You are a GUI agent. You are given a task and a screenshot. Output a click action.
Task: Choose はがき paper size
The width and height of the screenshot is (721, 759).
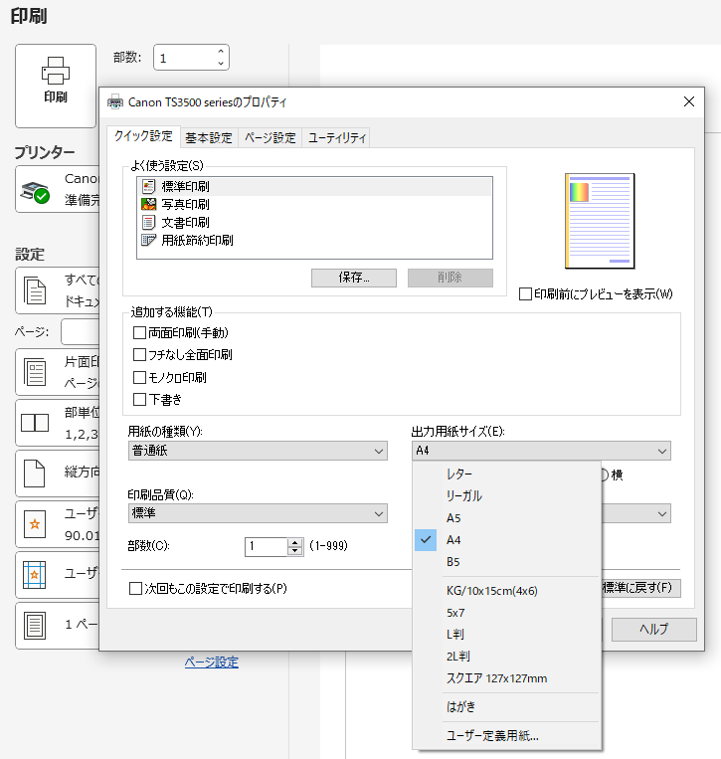click(x=507, y=706)
